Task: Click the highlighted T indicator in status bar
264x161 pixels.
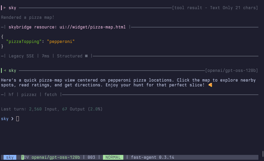Action: 23,157
